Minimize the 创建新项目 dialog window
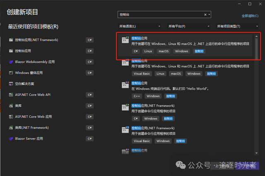Viewport: 265px width, 176px height. [239, 4]
